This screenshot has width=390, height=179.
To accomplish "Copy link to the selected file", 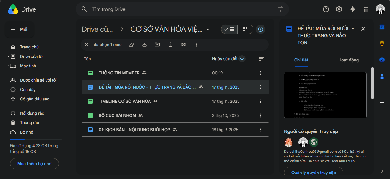I will click(x=183, y=45).
